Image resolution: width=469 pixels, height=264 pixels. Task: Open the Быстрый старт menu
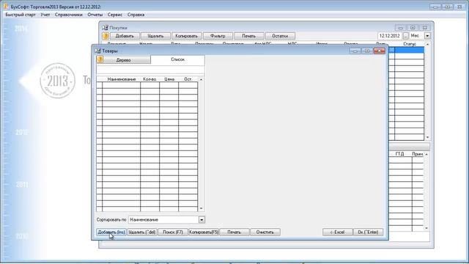pos(21,15)
